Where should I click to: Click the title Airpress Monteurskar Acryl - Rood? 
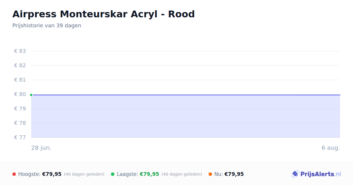104,14
